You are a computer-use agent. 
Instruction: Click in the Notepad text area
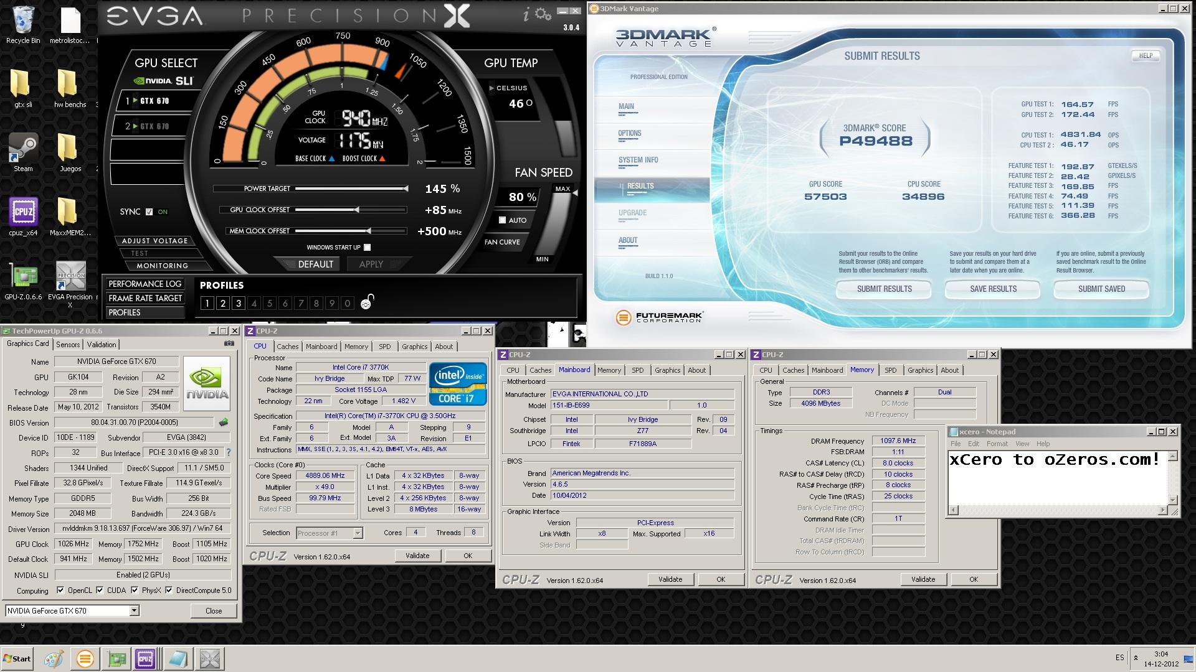pos(1058,478)
